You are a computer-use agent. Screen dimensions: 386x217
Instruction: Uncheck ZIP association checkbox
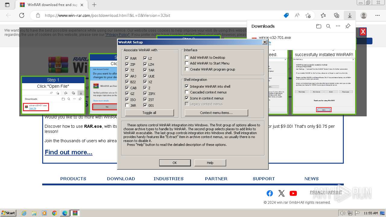pos(127,64)
